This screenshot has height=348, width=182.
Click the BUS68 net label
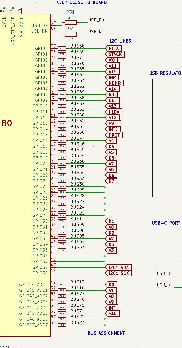click(x=78, y=46)
